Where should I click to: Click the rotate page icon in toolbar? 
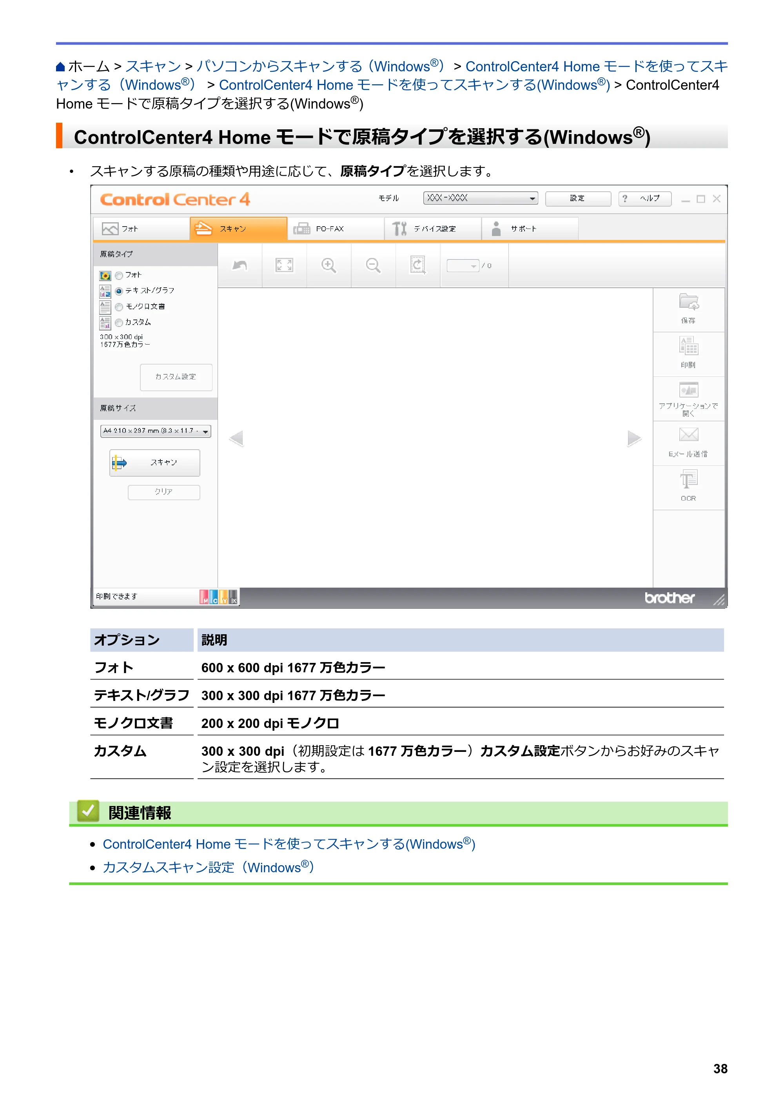coord(418,265)
